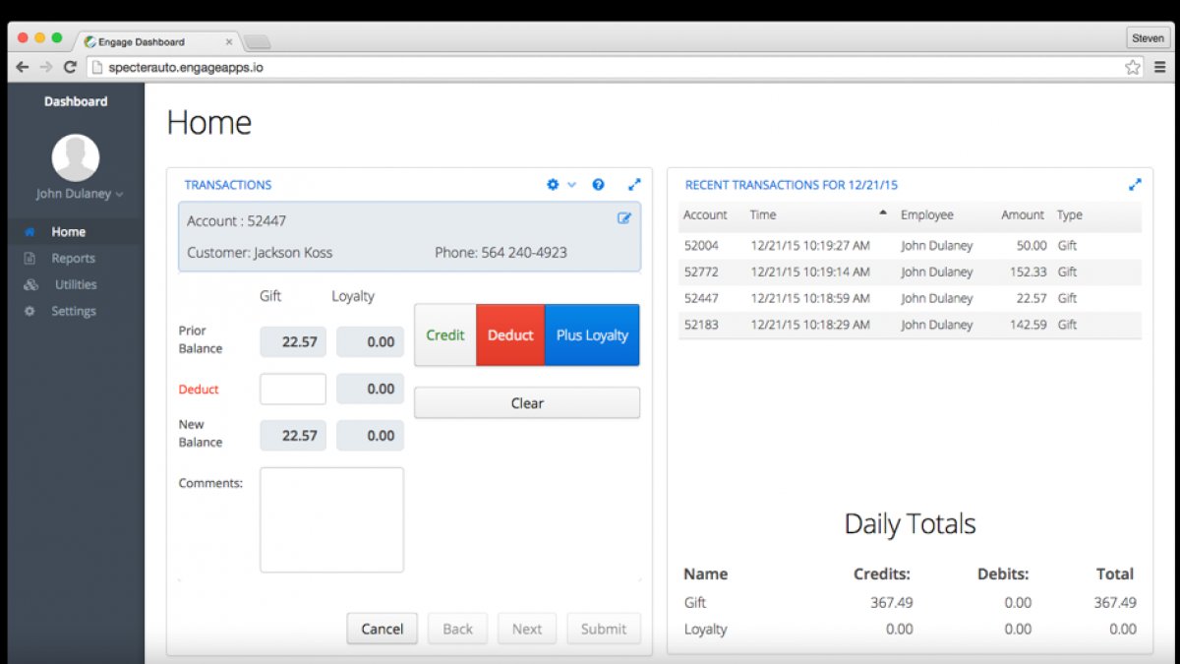
Task: Sort by the Employee column header
Action: (927, 215)
